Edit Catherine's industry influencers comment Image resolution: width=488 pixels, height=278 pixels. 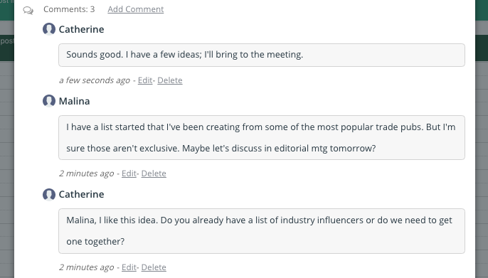tap(129, 267)
